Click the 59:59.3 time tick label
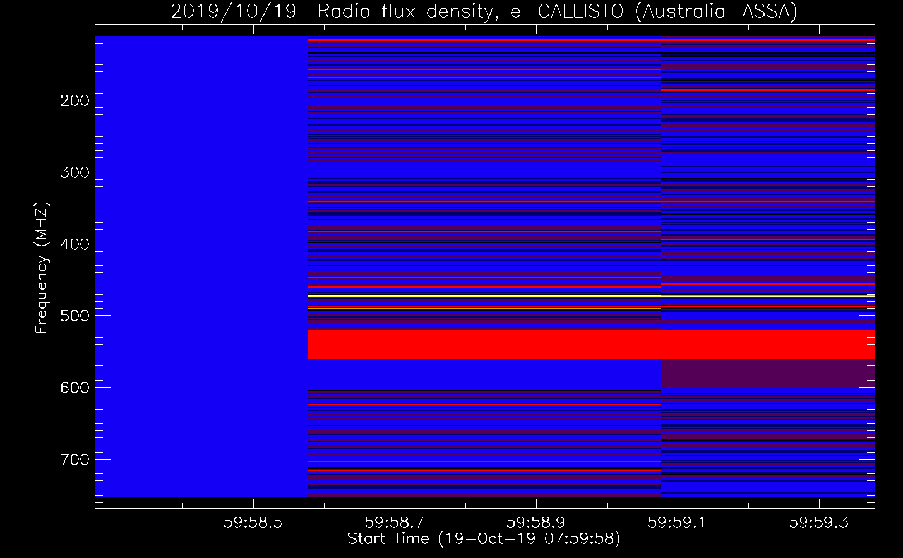Screen dimensions: 903x558 (x=819, y=522)
